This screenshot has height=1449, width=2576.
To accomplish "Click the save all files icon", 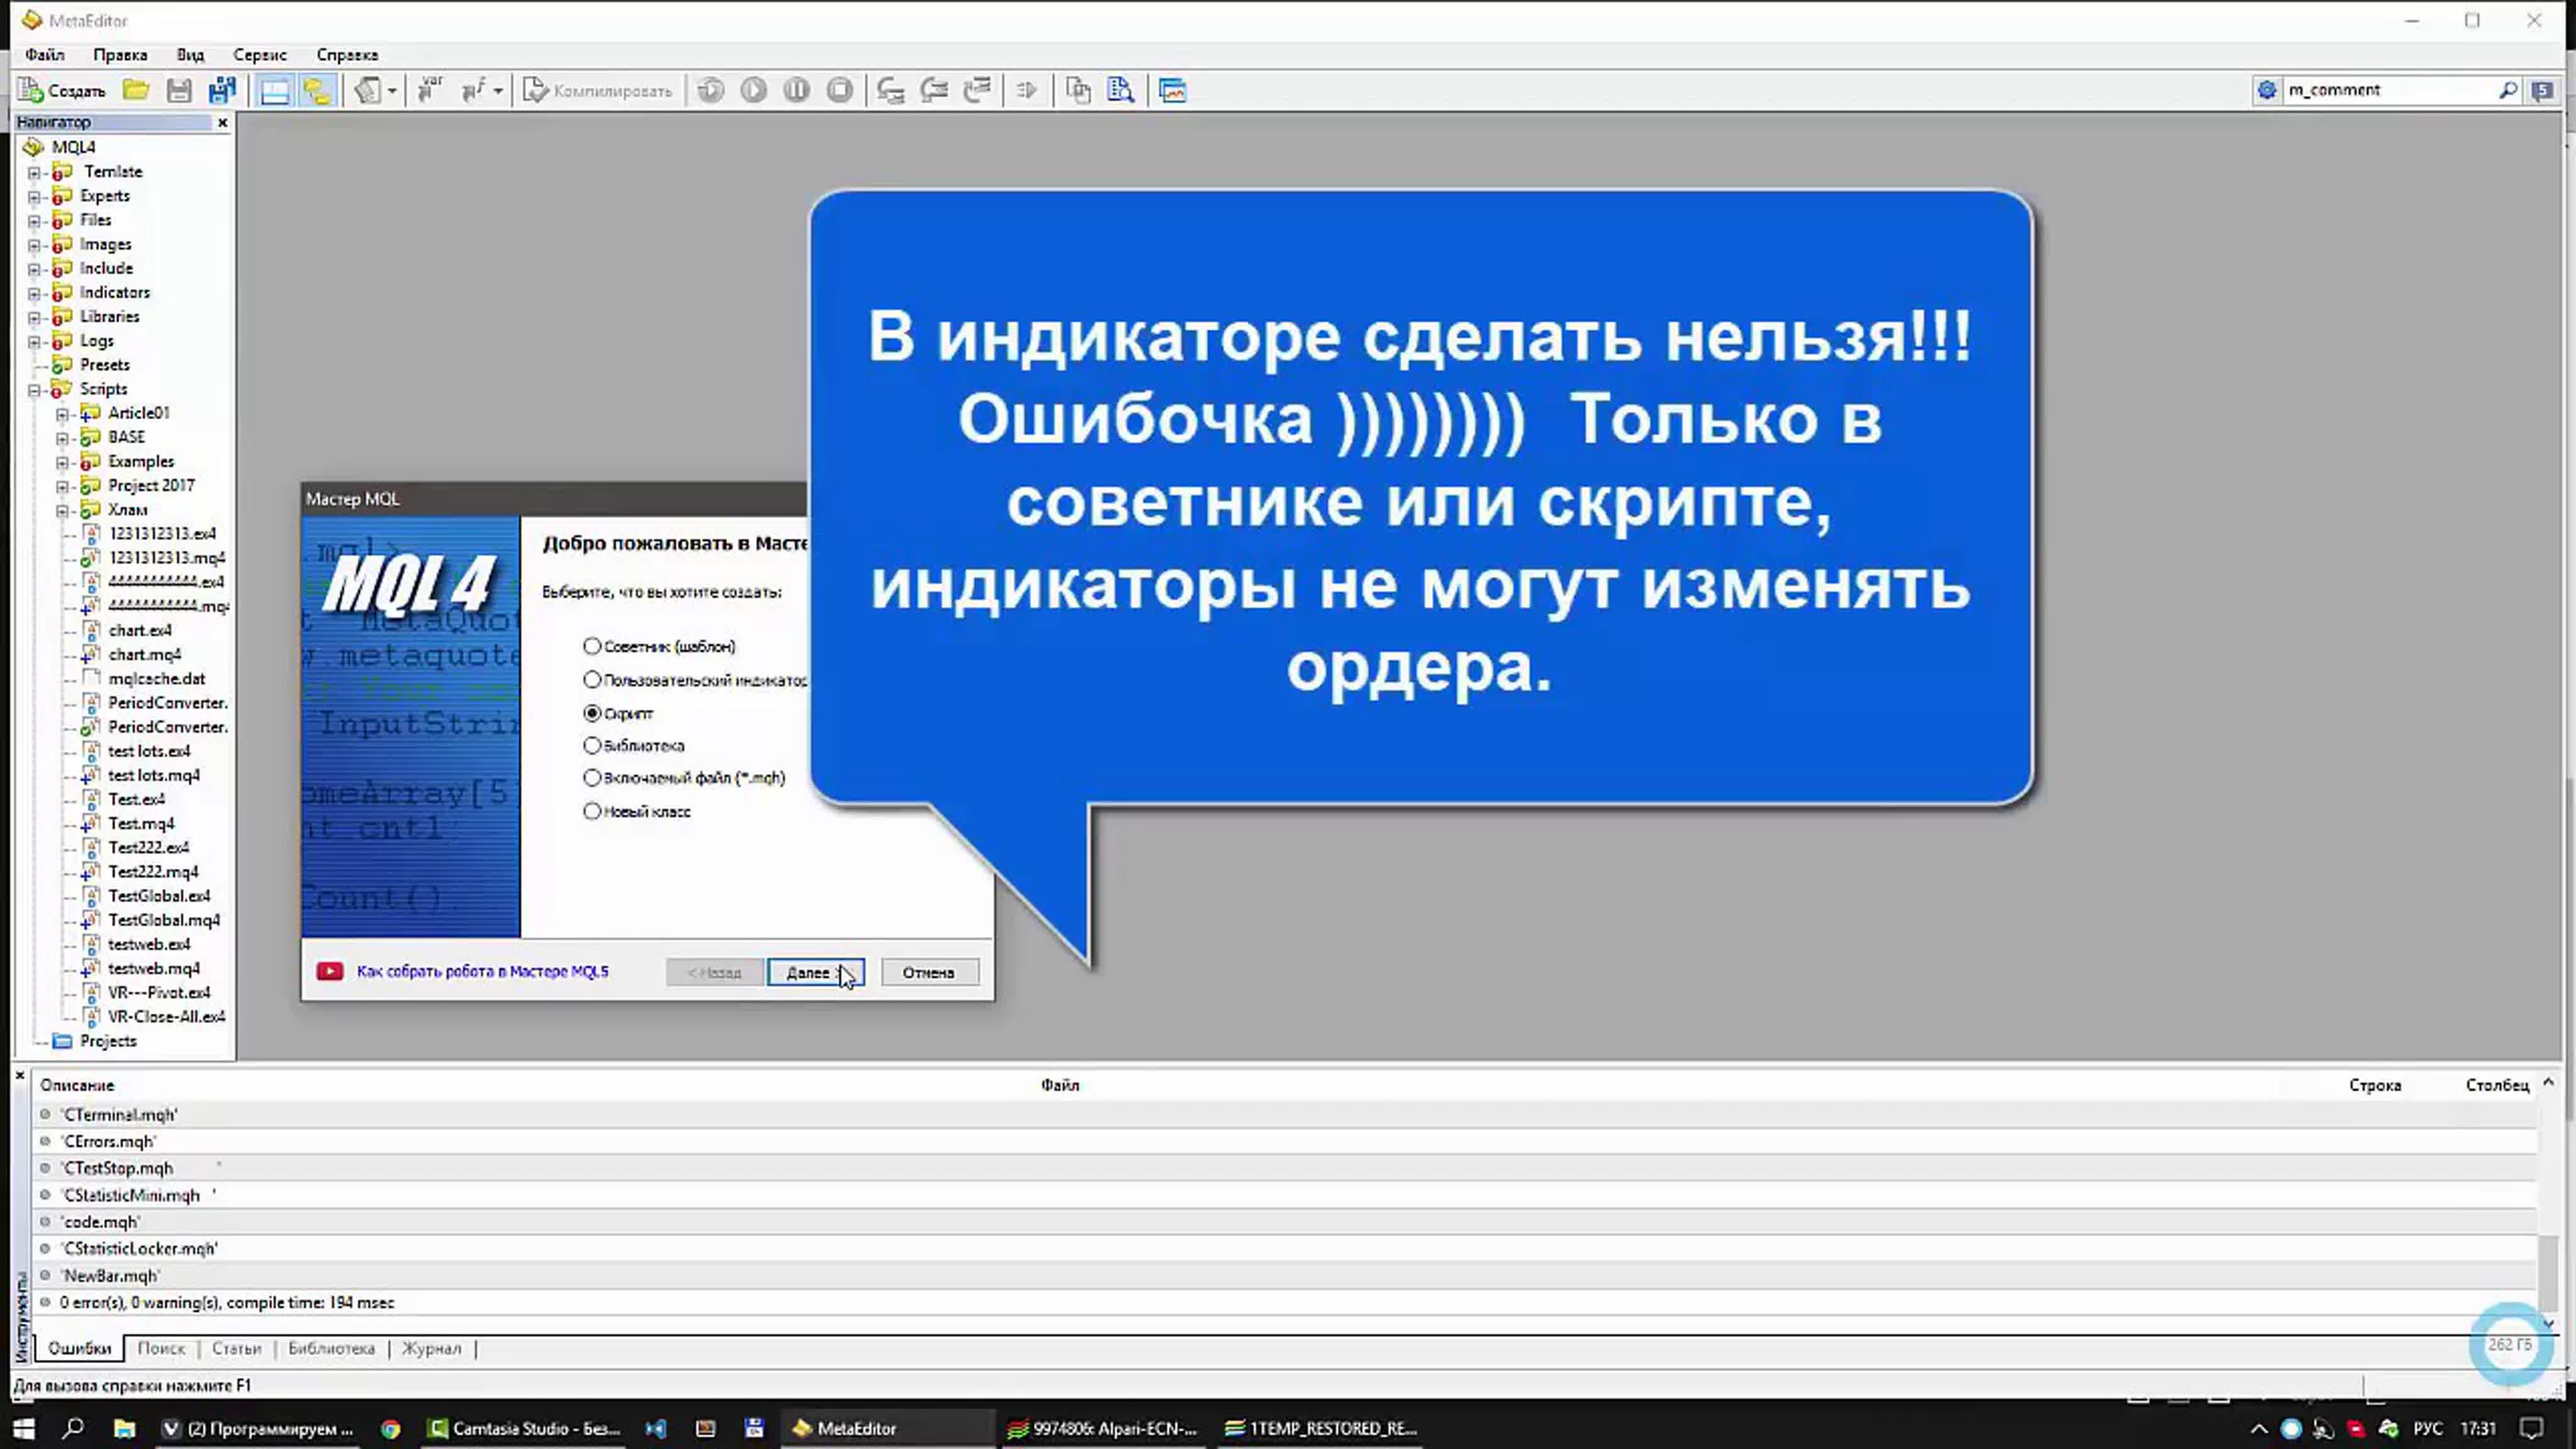I will tap(222, 91).
